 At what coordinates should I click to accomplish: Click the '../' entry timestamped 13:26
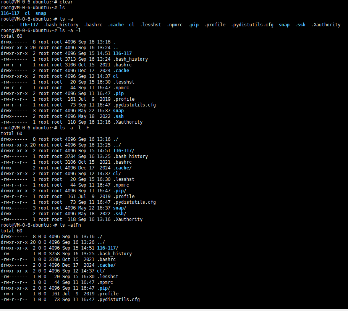[x=101, y=242]
